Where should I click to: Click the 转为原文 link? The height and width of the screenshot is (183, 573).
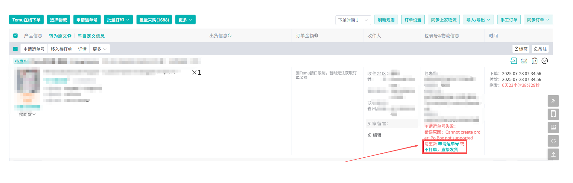coord(60,36)
